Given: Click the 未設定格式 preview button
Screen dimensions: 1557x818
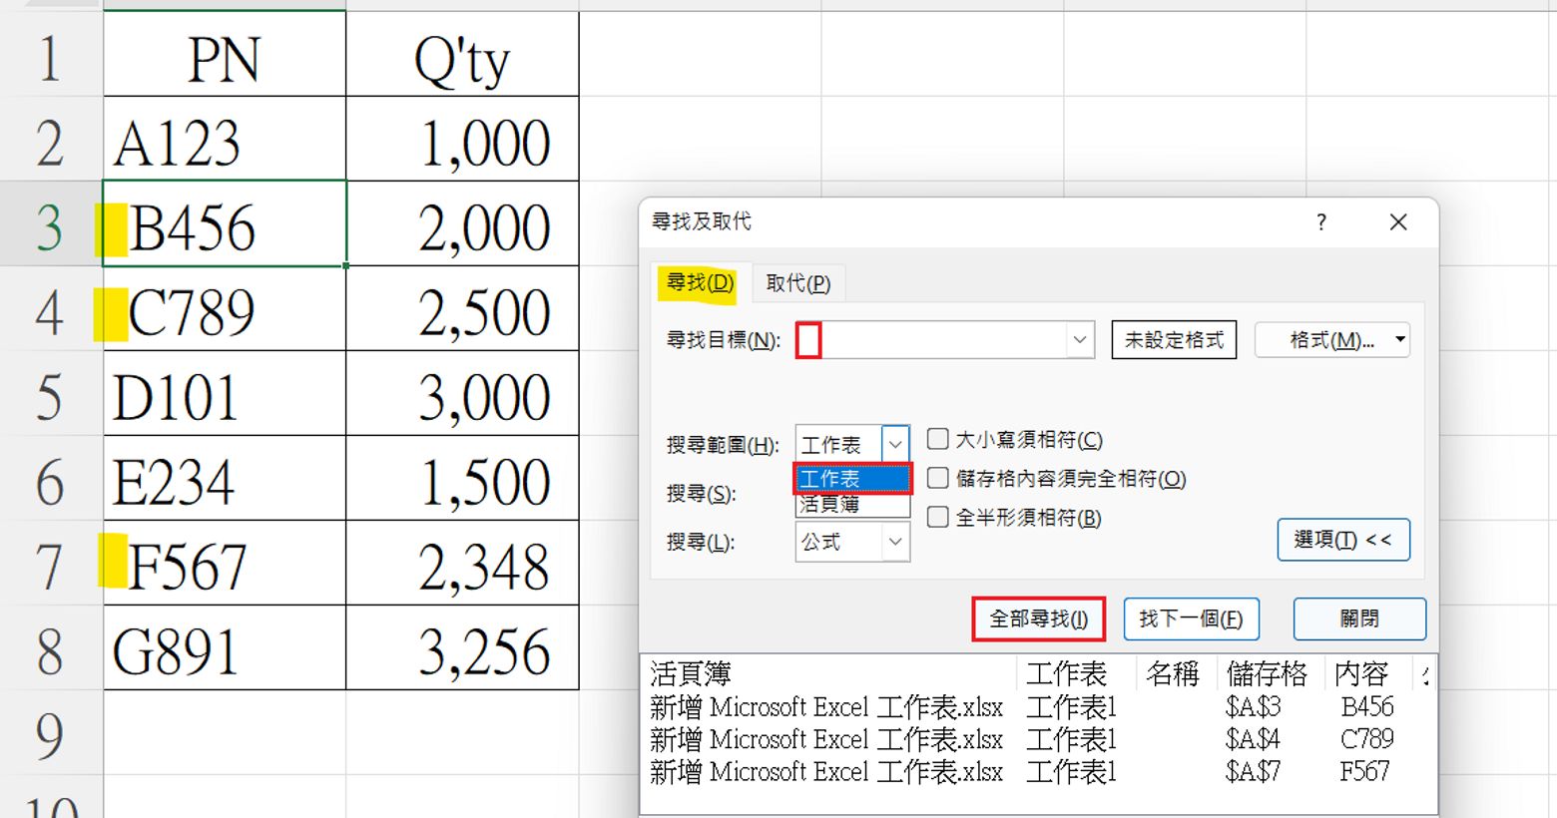Looking at the screenshot, I should click(1174, 340).
